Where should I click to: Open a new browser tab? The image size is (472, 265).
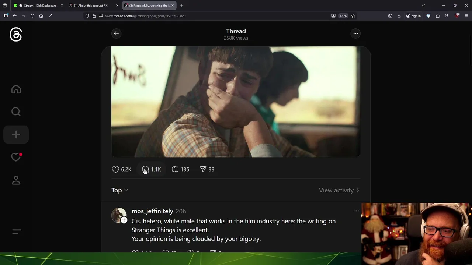182,6
